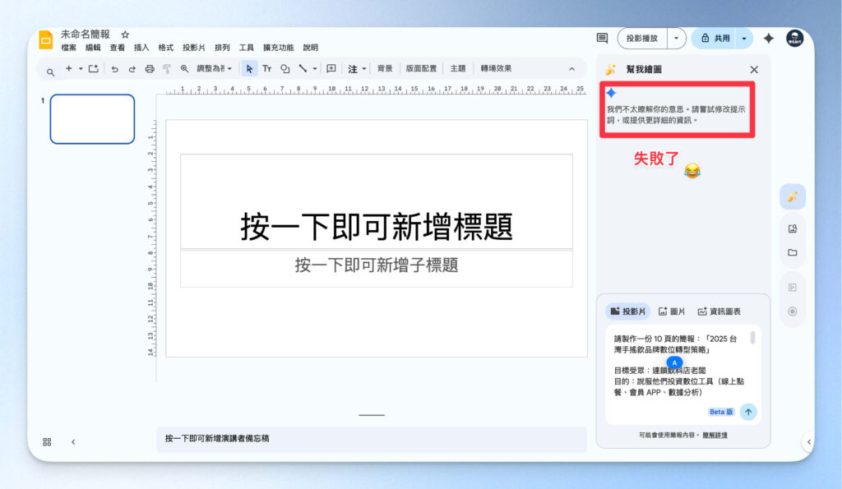Activate the selection cursor tool
Viewport: 842px width, 489px height.
tap(250, 69)
